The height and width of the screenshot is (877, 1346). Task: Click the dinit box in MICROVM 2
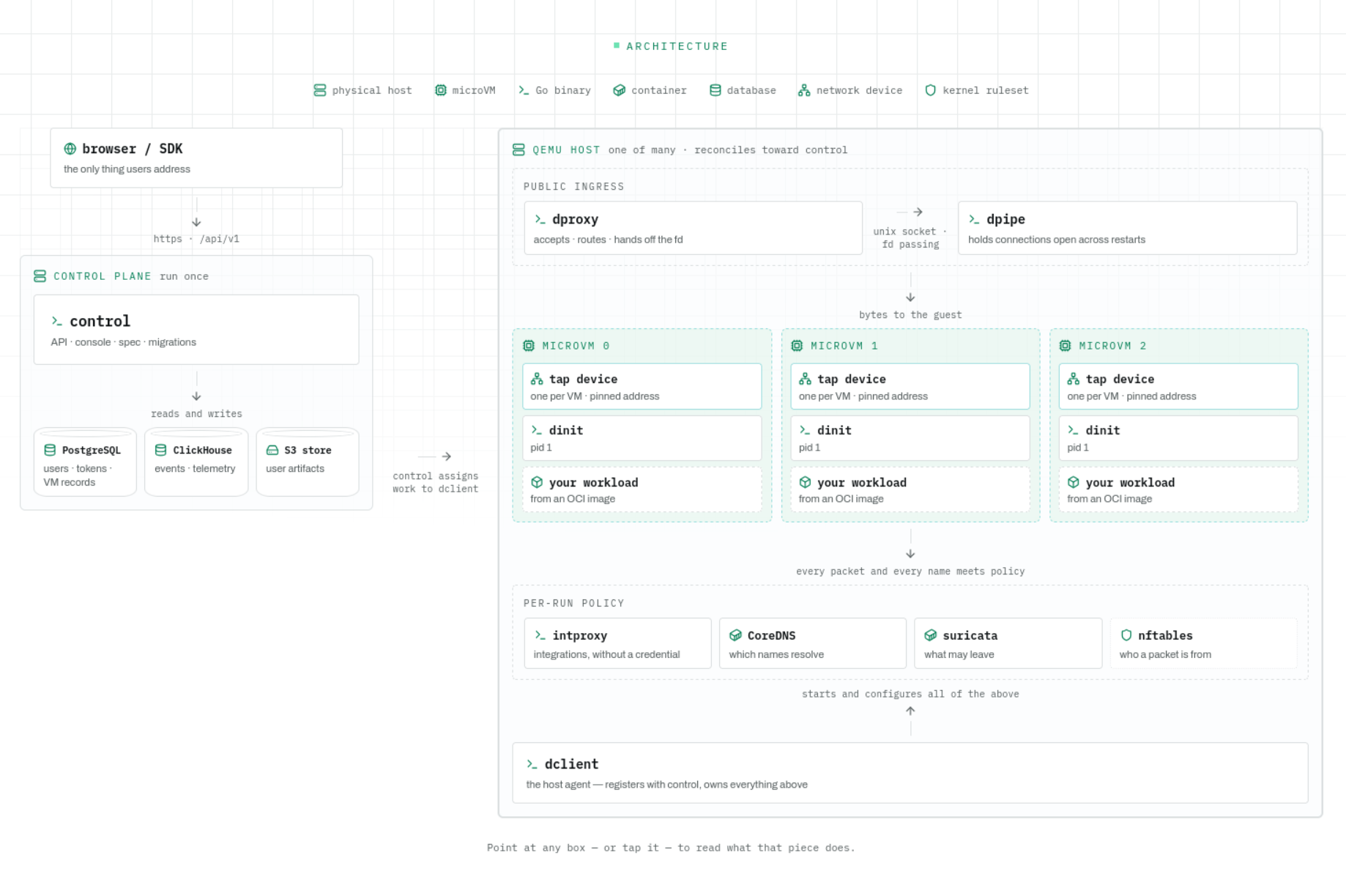[1178, 438]
